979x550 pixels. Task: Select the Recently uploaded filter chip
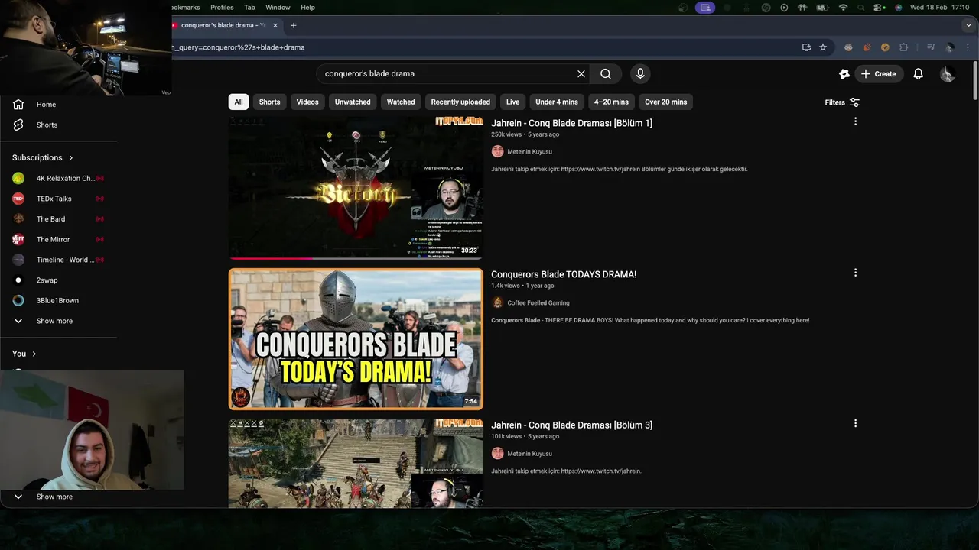(x=460, y=102)
